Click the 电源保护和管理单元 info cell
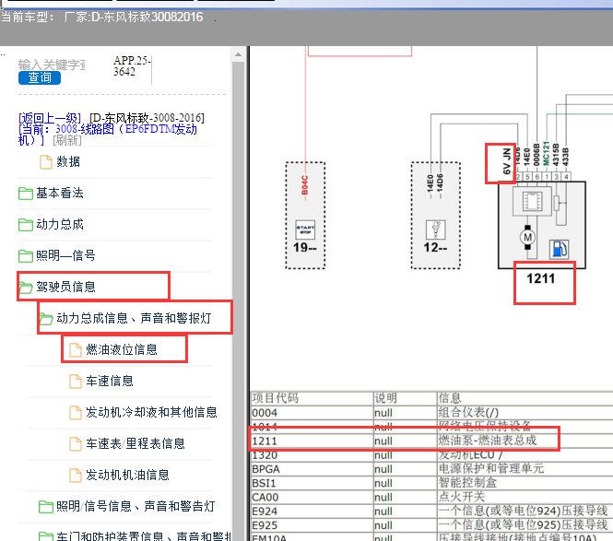The width and height of the screenshot is (613, 541). (491, 469)
